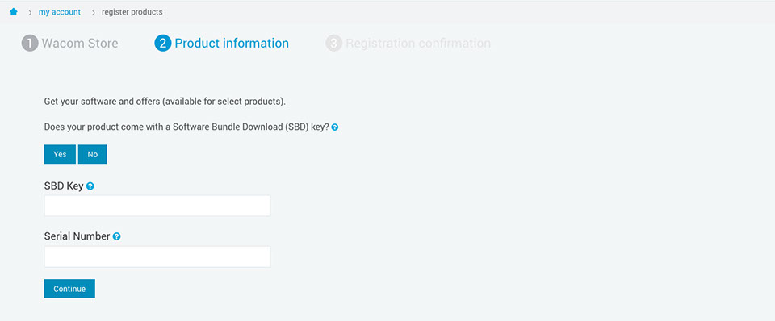
Task: Show help tooltip next to SBD Key label
Action: 90,186
